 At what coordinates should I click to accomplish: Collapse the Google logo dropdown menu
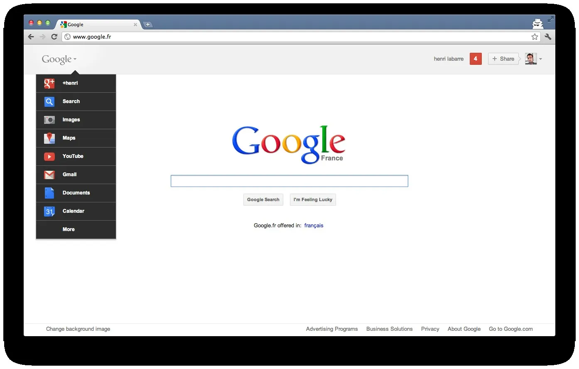59,59
